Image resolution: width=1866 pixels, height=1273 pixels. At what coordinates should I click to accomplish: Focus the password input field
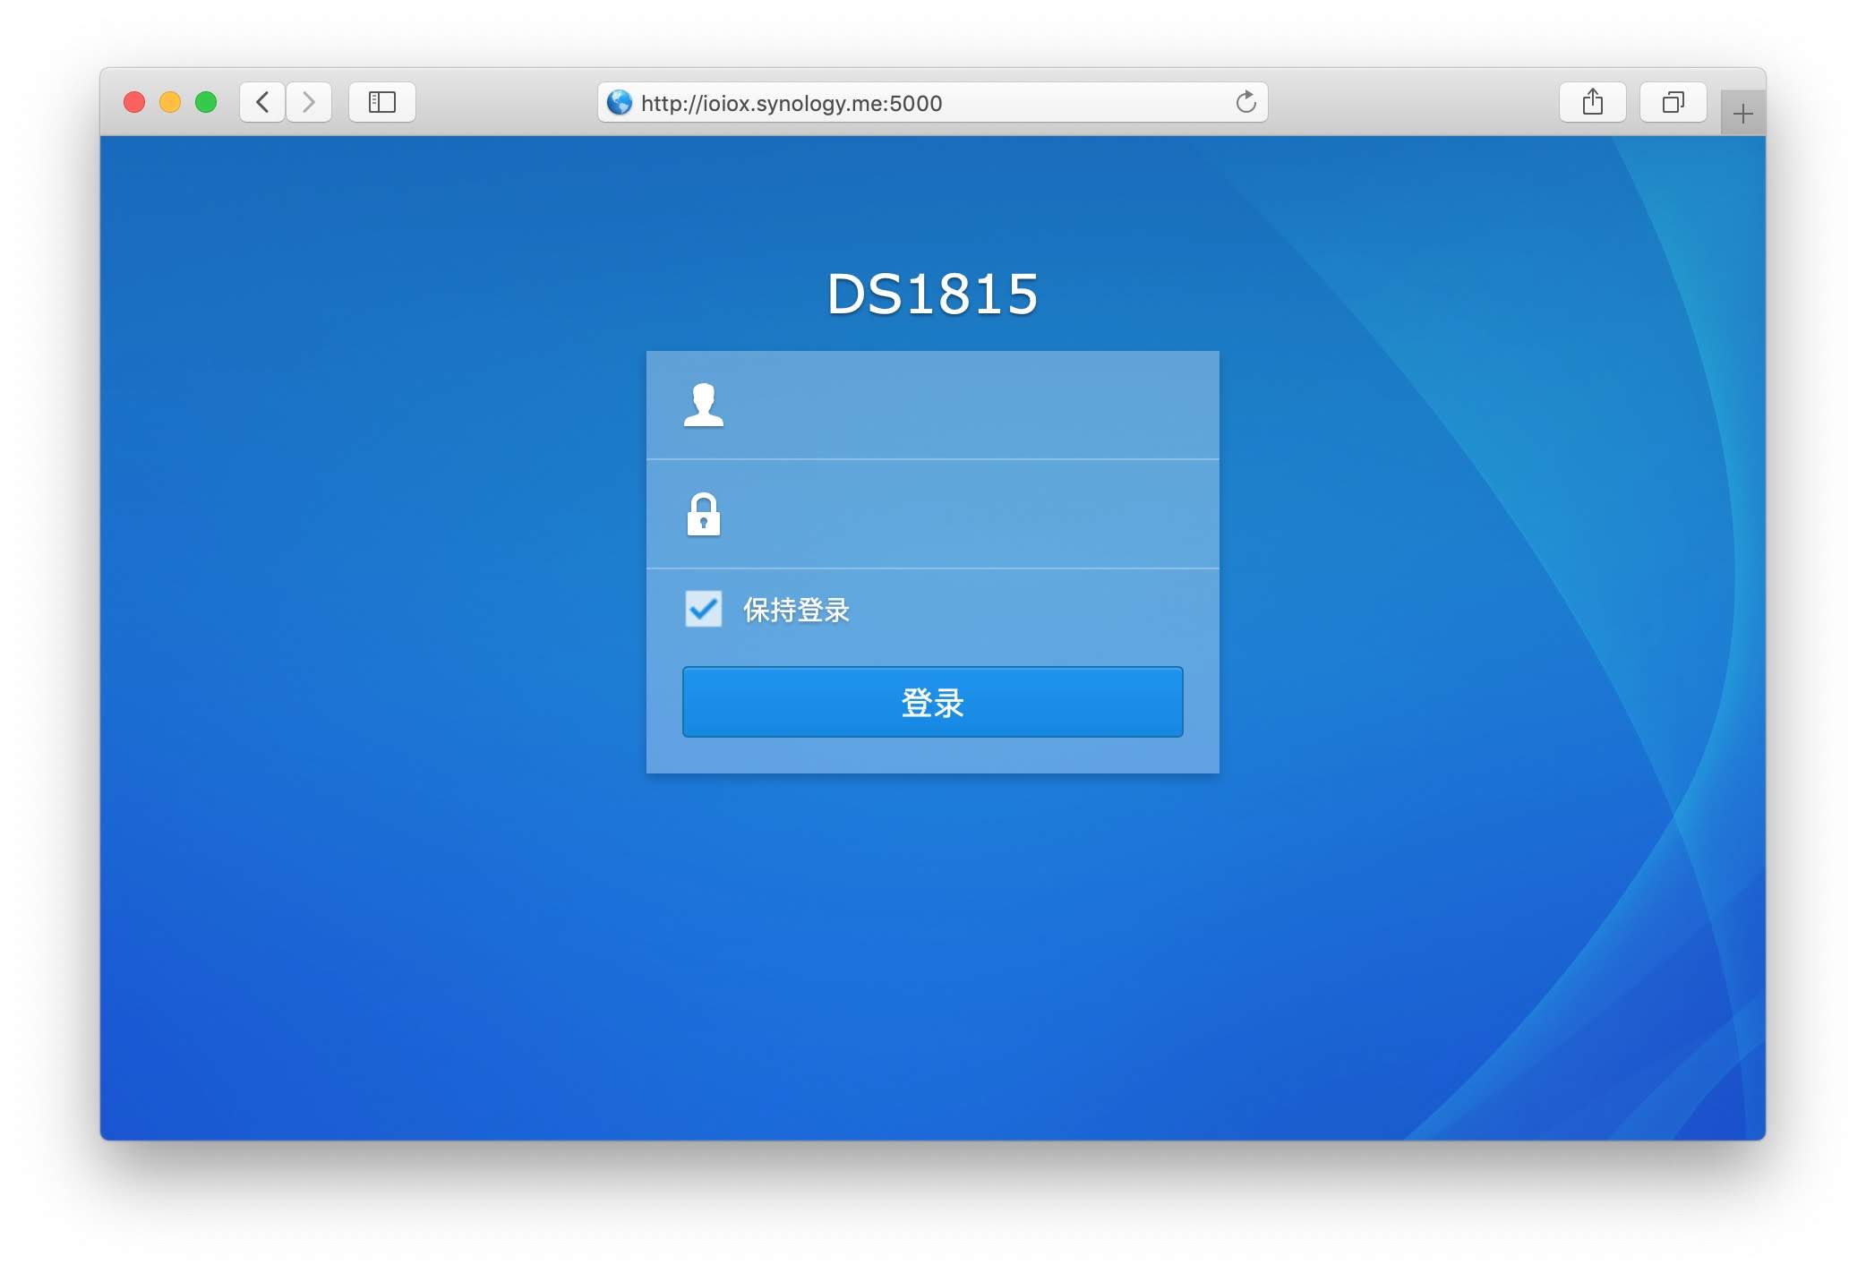coord(967,515)
